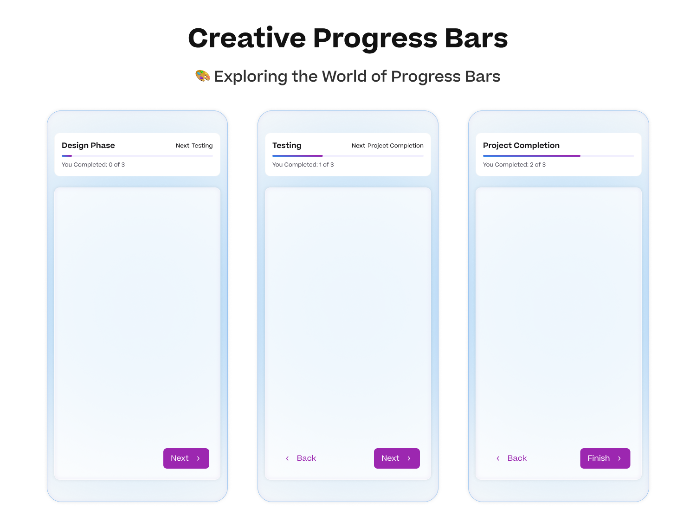
Task: Advance the Testing card with Next
Action: click(397, 458)
